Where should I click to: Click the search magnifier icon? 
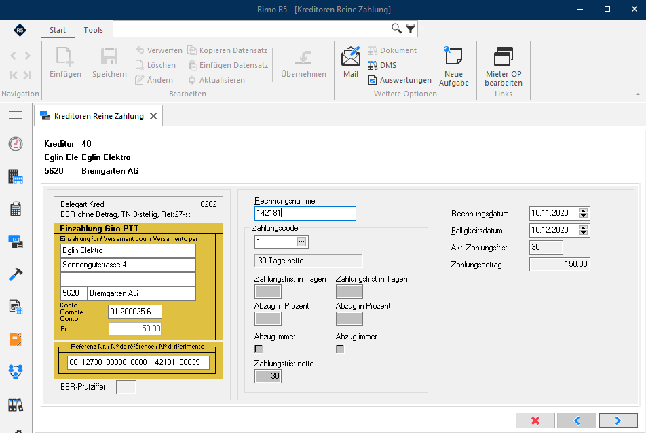[396, 29]
